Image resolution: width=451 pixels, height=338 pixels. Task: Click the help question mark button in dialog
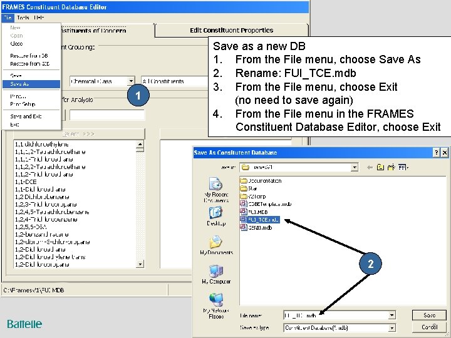pos(437,152)
